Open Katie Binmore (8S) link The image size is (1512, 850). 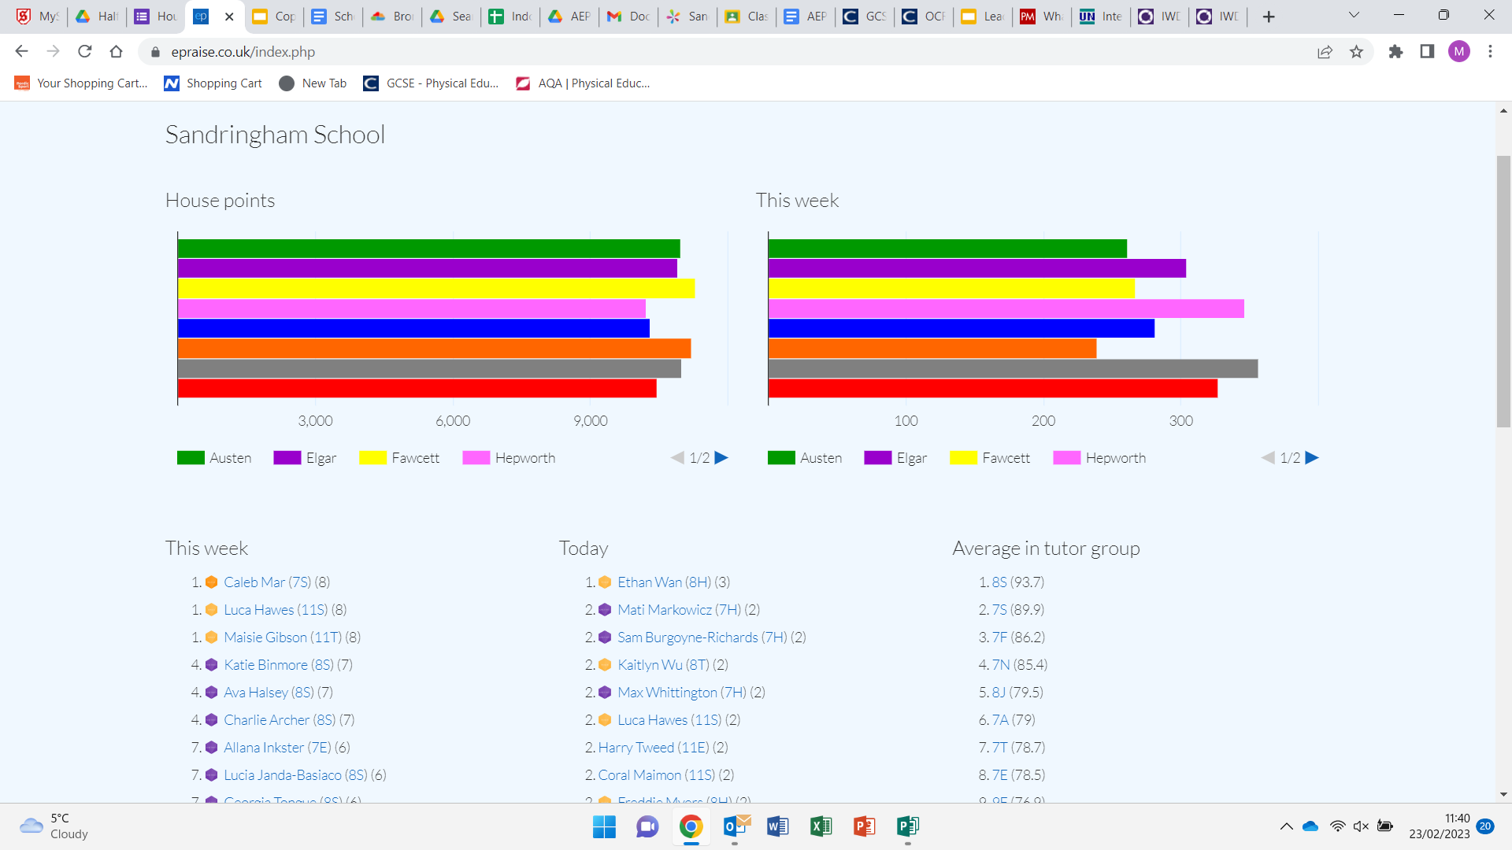point(279,665)
